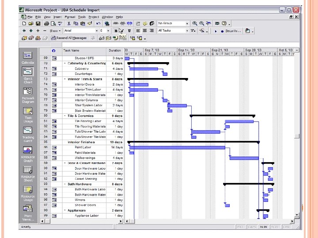Toggle Align Left button
This screenshot has width=318, height=238.
138,31
